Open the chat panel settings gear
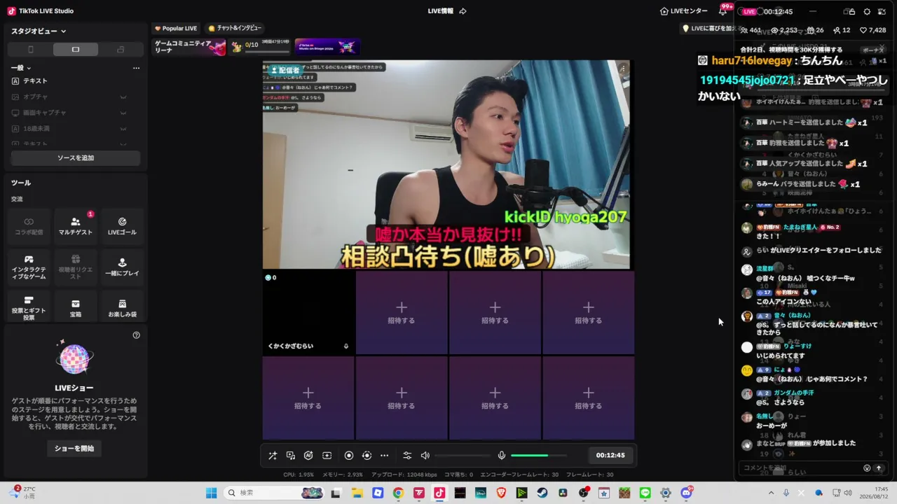Screen dimensions: 897x504 [x=867, y=12]
